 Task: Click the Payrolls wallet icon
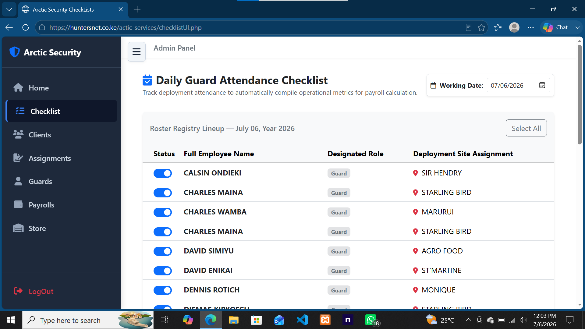pos(18,204)
